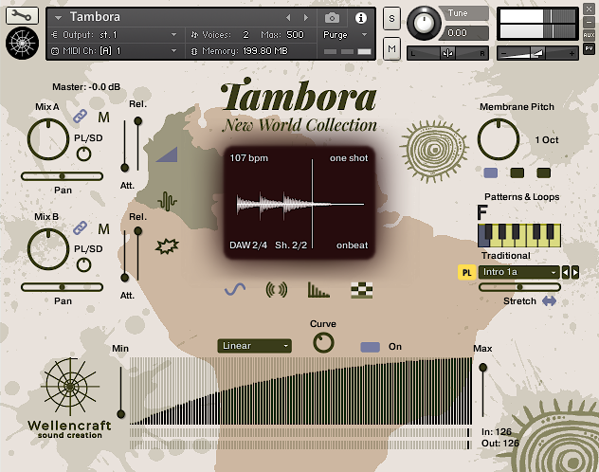Viewport: 599px width, 472px height.
Task: Open the wrench instrument edit mode
Action: pos(22,15)
